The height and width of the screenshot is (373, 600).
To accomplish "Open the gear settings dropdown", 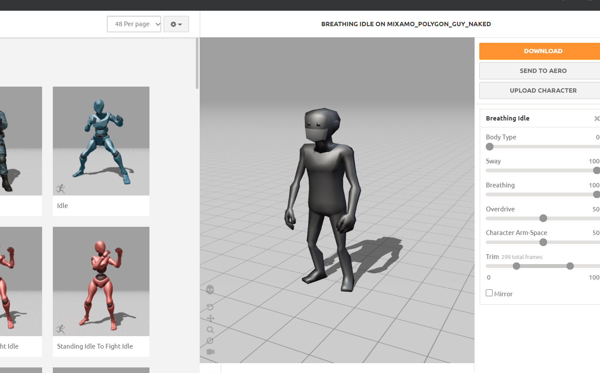I will [x=176, y=24].
